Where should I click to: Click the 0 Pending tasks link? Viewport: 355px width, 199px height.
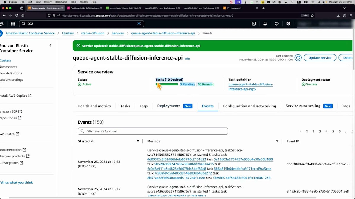point(187,84)
